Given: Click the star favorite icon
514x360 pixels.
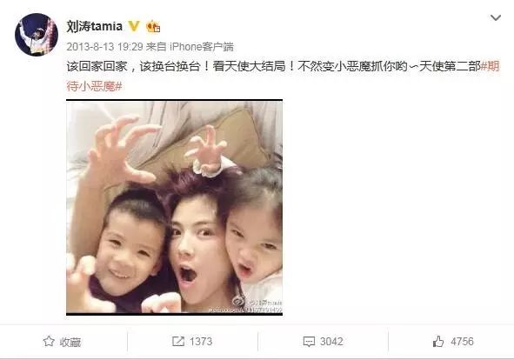Looking at the screenshot, I should point(49,342).
